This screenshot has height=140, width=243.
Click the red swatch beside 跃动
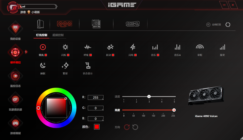click(x=113, y=55)
